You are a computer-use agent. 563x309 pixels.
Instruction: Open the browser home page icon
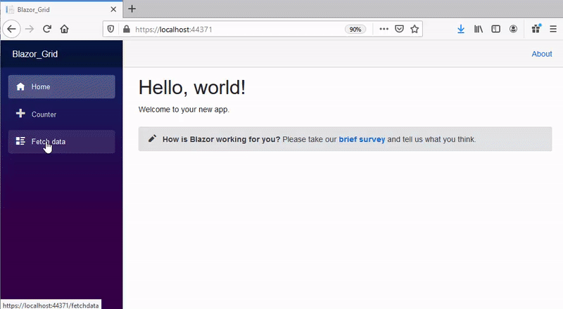64,29
